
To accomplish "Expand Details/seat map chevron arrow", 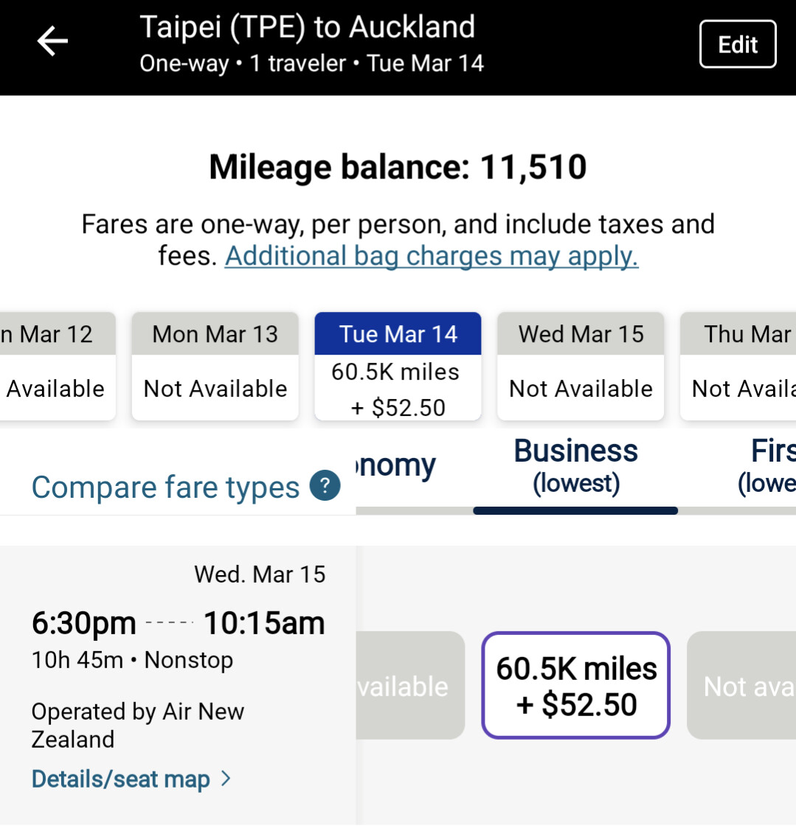I will click(226, 778).
